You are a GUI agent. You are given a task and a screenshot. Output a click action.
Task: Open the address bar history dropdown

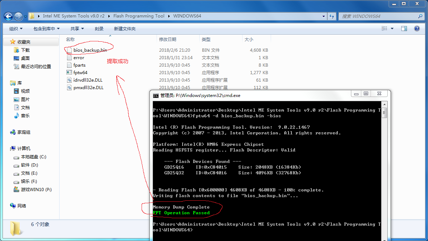(x=324, y=16)
